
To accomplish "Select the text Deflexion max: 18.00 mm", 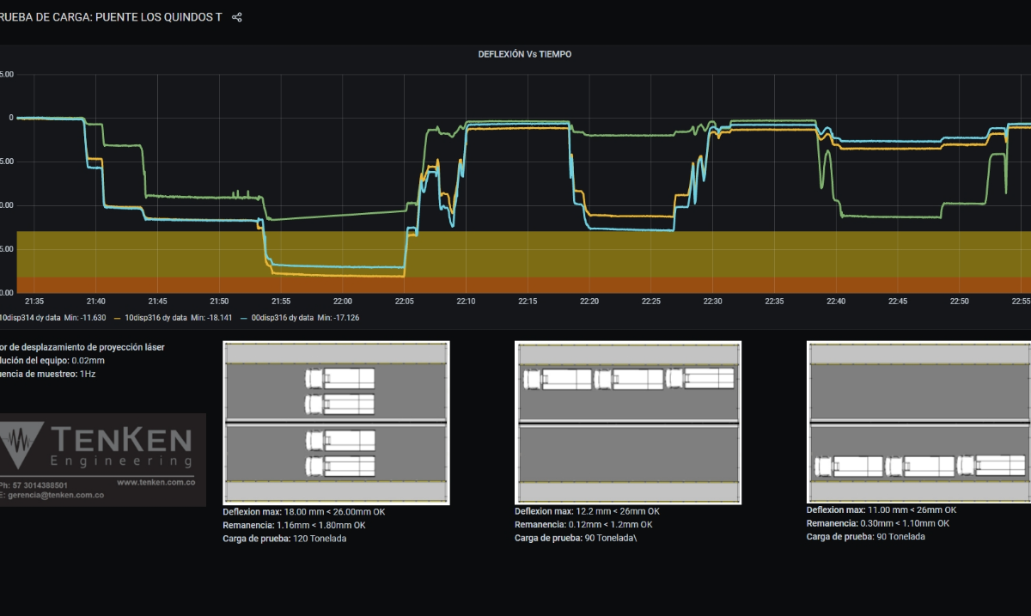I will click(x=272, y=511).
